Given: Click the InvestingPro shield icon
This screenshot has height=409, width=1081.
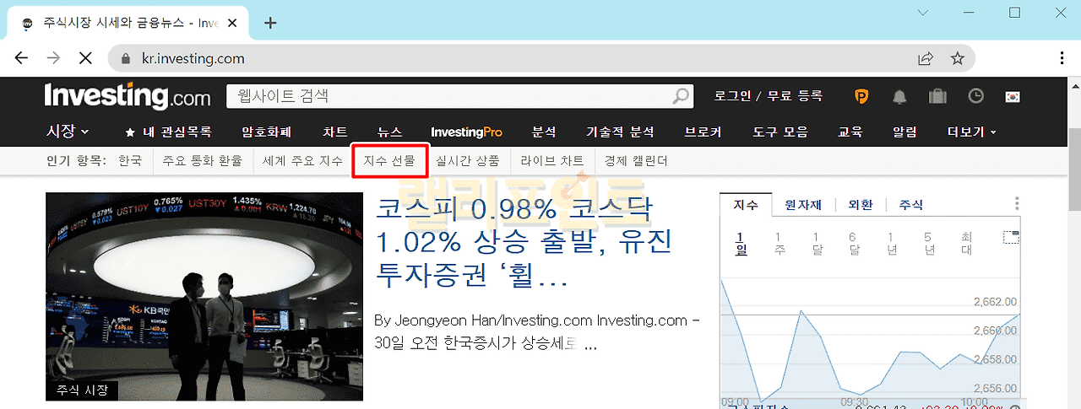Looking at the screenshot, I should [x=861, y=96].
